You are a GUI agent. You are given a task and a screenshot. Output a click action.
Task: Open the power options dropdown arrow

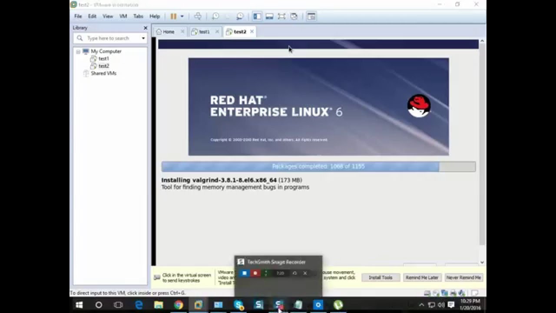(x=182, y=17)
